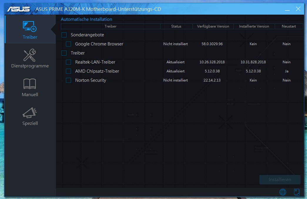Click Google Chrome status Nicht installiert
Viewport: 307px width, 199px height.
(x=175, y=44)
